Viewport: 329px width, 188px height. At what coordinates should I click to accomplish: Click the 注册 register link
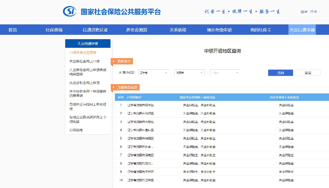313,12
